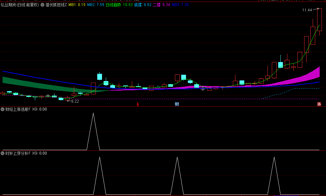Expand the 潜伏抓短线Z indicator dropdown arrow

(x=42, y=5)
